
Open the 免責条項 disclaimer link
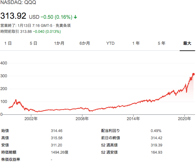click(63, 26)
